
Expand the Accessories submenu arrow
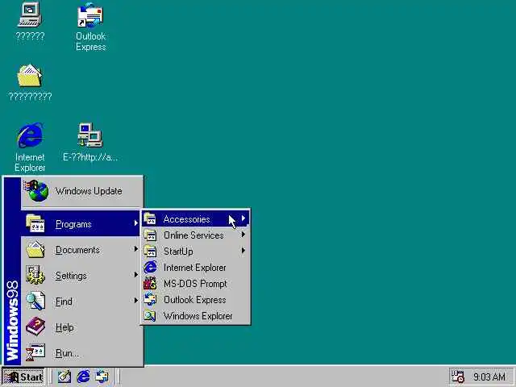(x=243, y=218)
